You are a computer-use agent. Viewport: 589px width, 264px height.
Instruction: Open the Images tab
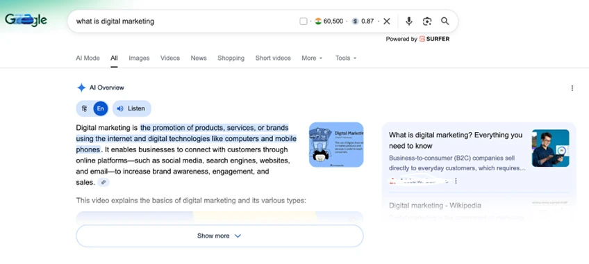(139, 58)
